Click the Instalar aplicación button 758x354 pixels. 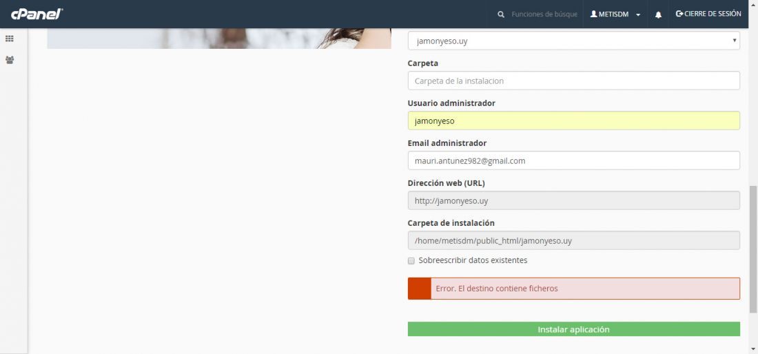574,329
